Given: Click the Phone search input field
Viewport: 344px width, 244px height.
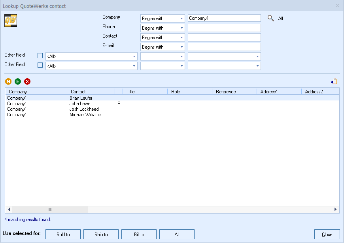Looking at the screenshot, I should click(x=224, y=28).
